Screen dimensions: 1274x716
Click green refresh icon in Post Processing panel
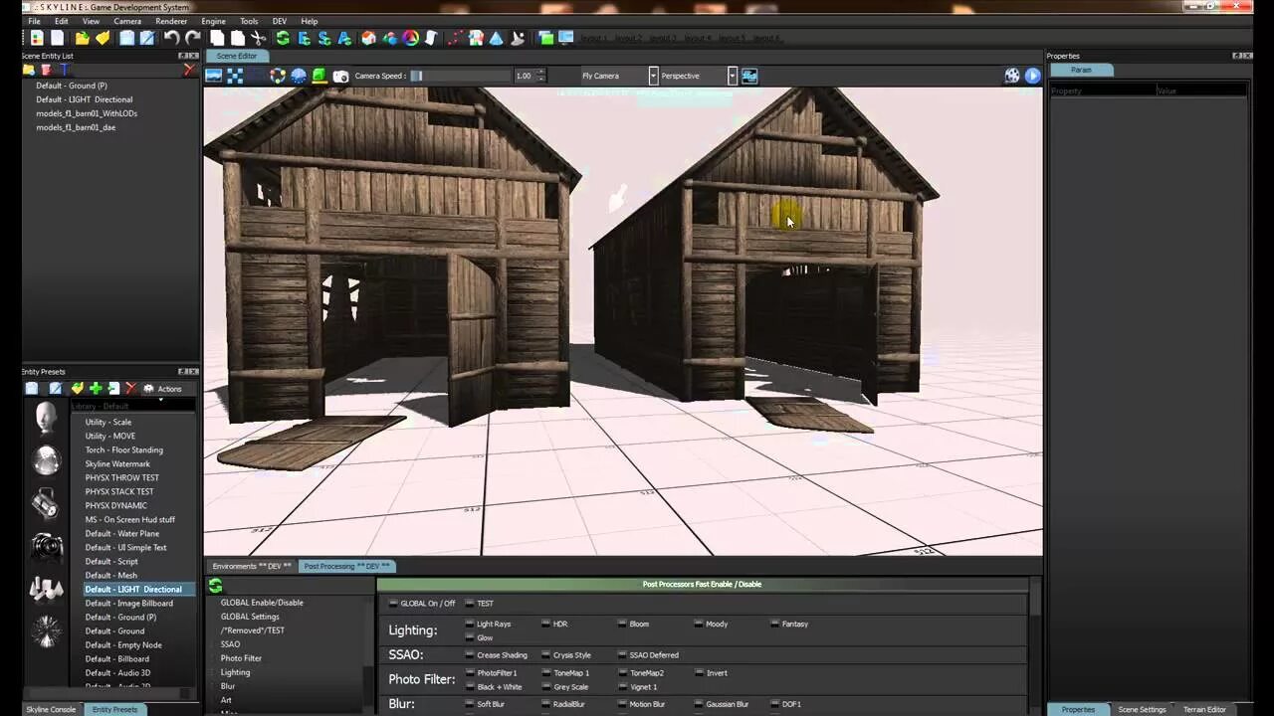(215, 586)
